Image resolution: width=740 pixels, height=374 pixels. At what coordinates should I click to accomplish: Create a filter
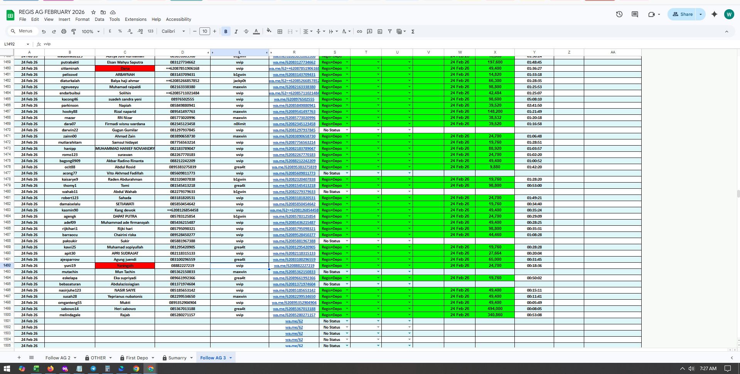pos(390,32)
